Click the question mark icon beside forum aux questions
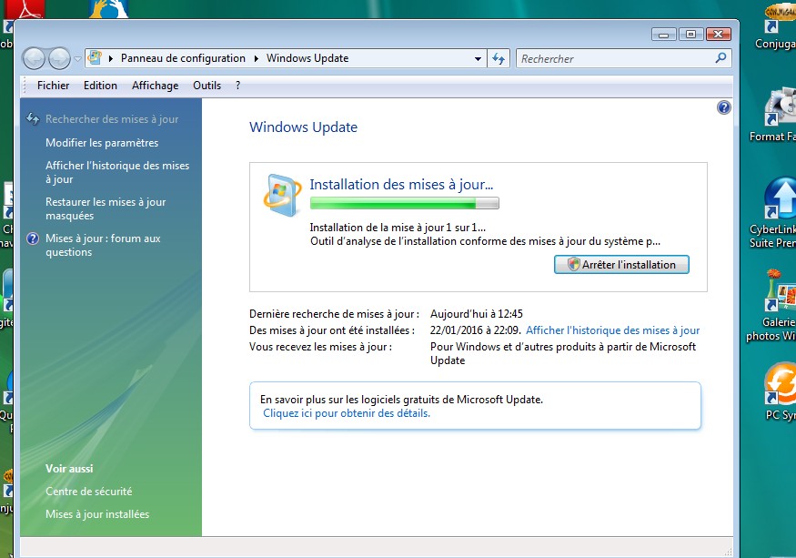The width and height of the screenshot is (796, 558). pos(33,238)
